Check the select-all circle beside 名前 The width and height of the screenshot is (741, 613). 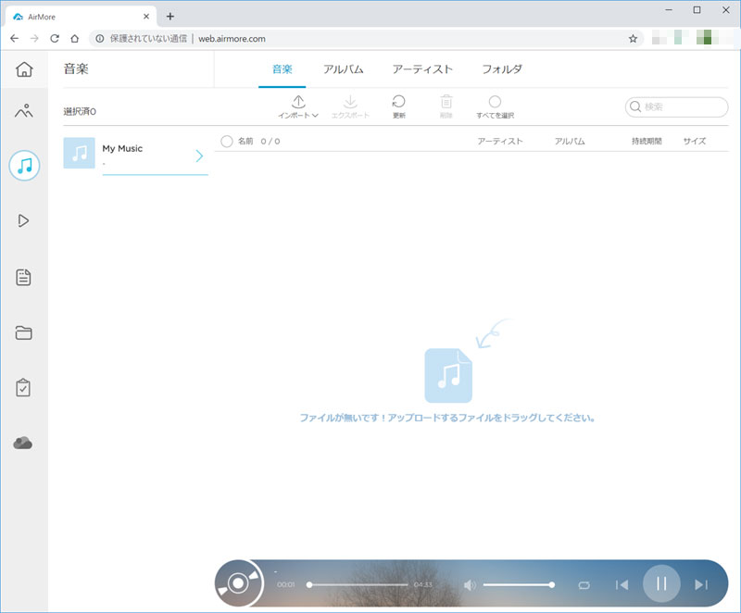point(227,142)
